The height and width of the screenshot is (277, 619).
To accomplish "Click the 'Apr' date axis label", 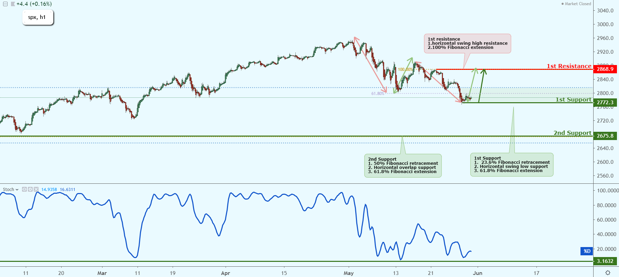I will 225,273.
